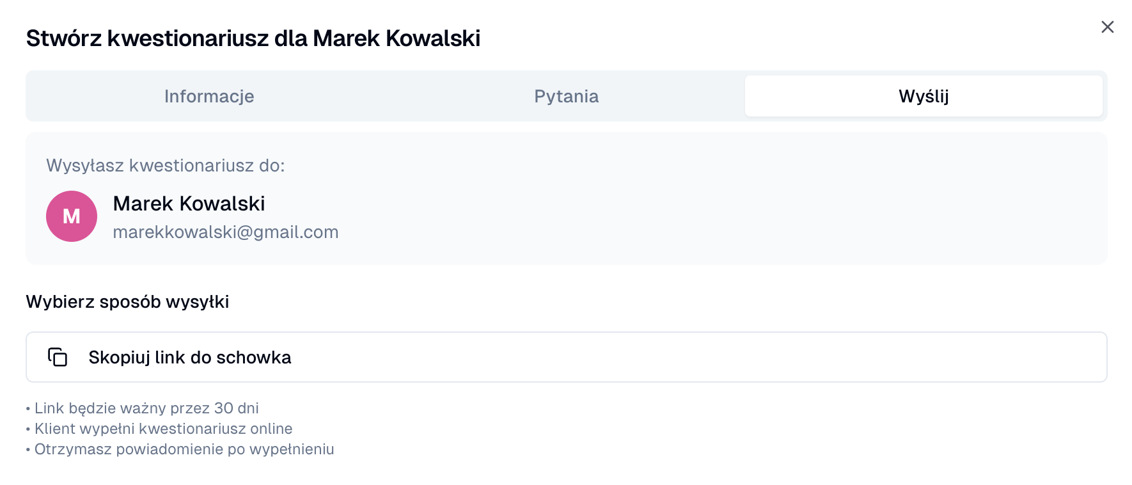Click the Wybierz sposób wysyłki heading
The image size is (1132, 485).
coord(127,301)
